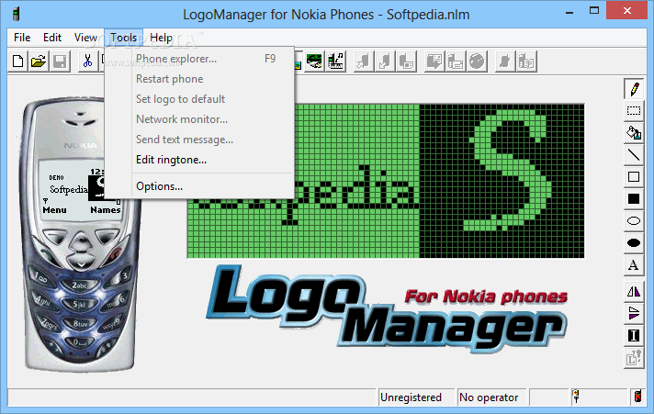654x414 pixels.
Task: Click the grayed globe toolbar icon
Action: 477,62
